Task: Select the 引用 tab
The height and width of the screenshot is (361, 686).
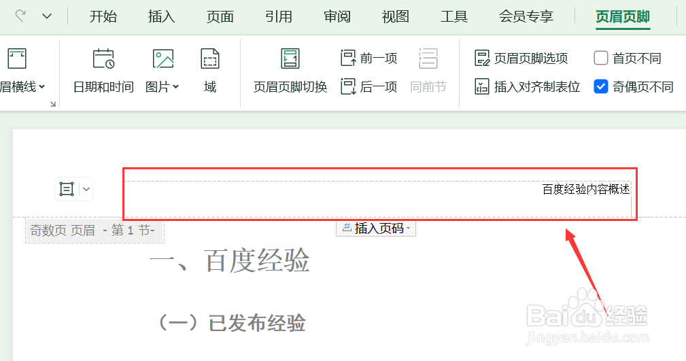Action: [279, 16]
